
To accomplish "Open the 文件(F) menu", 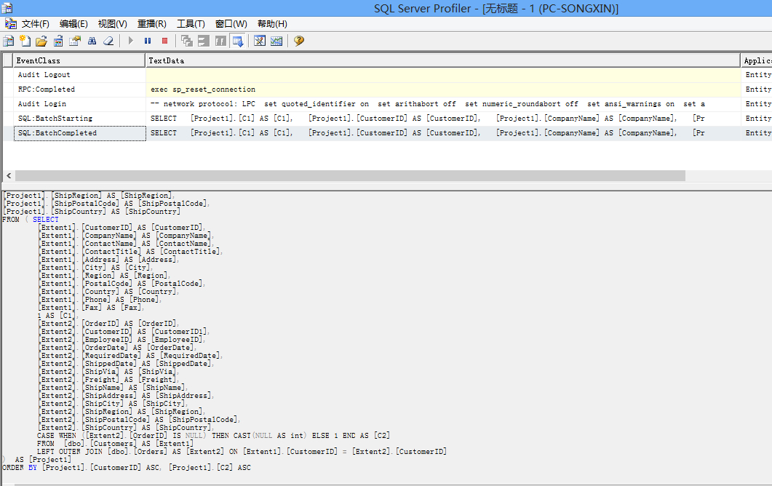I will (x=36, y=23).
